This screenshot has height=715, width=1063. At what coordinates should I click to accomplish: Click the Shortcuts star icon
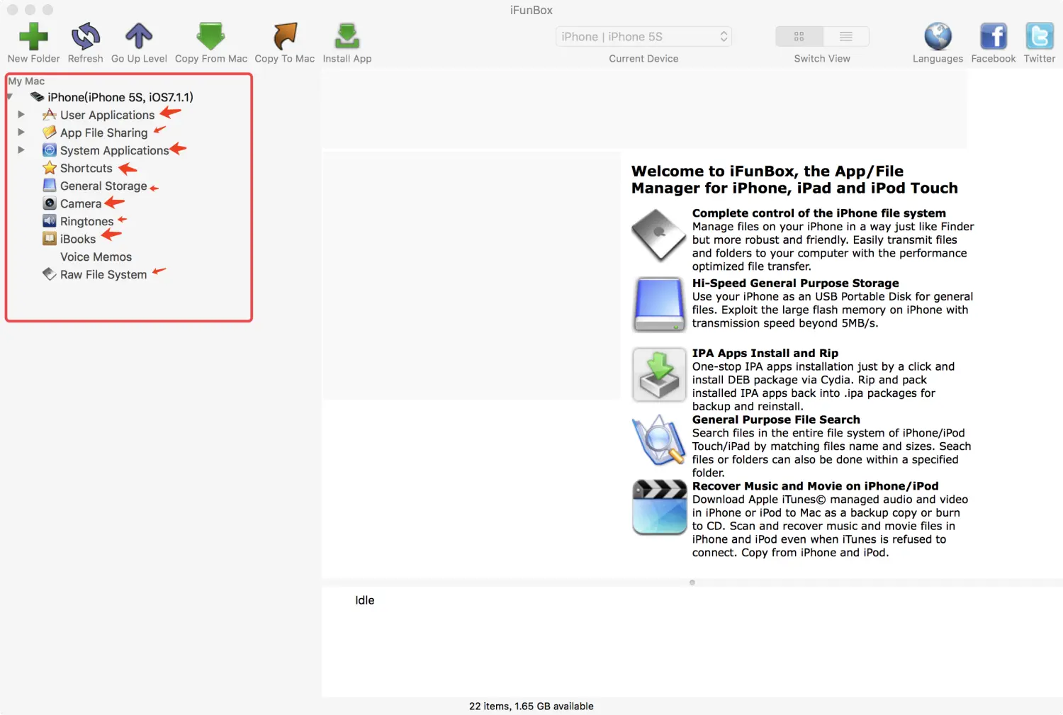49,167
